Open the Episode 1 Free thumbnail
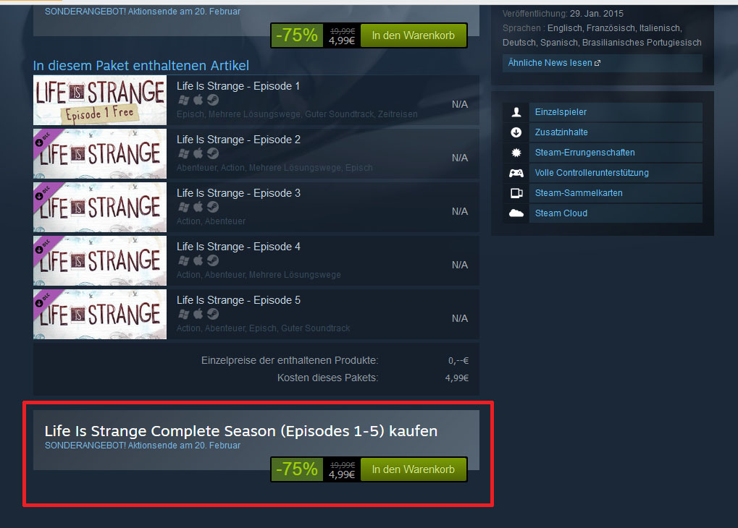Screen dimensions: 738x528 tap(100, 100)
